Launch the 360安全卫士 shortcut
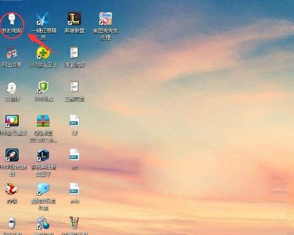Image resolution: width=294 pixels, height=235 pixels. pyautogui.click(x=44, y=53)
